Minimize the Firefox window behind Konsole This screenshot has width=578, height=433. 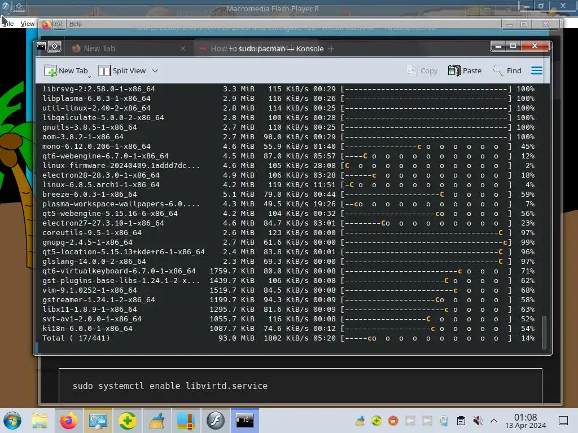510,25
